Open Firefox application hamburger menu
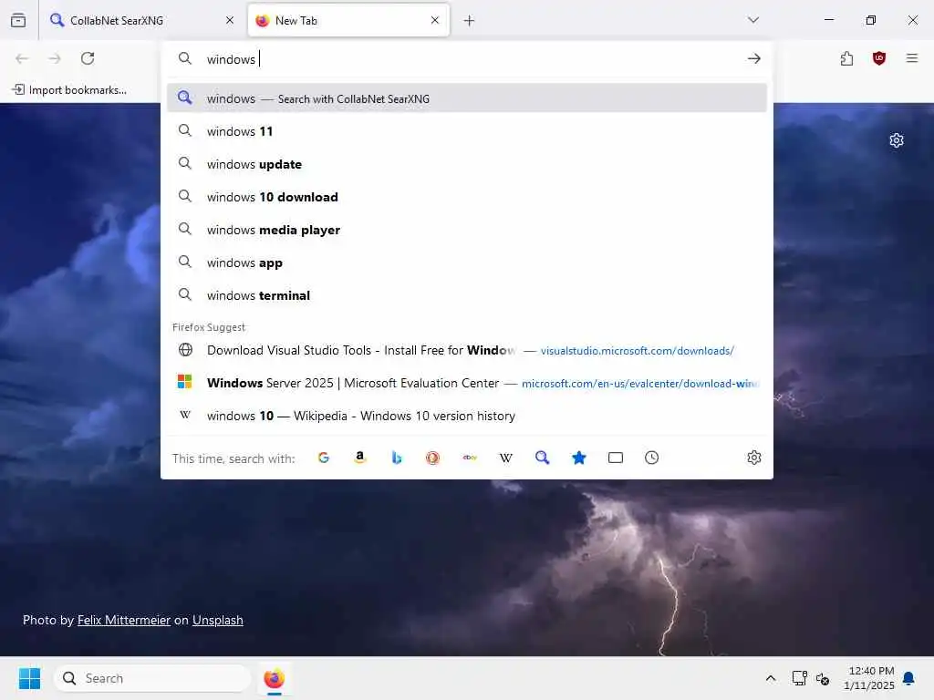 [x=912, y=58]
